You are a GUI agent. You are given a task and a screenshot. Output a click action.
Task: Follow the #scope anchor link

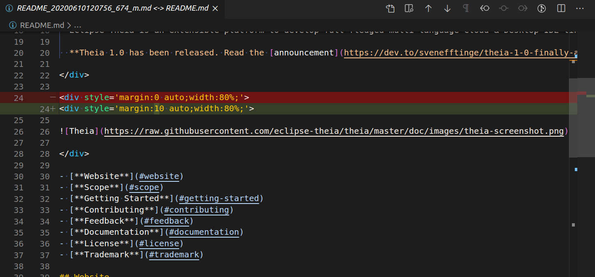(x=144, y=187)
